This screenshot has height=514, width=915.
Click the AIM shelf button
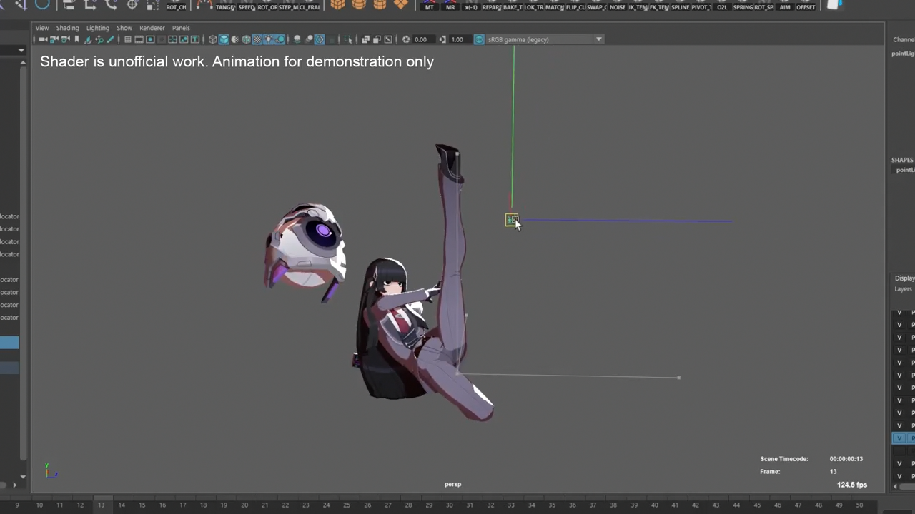(x=785, y=6)
